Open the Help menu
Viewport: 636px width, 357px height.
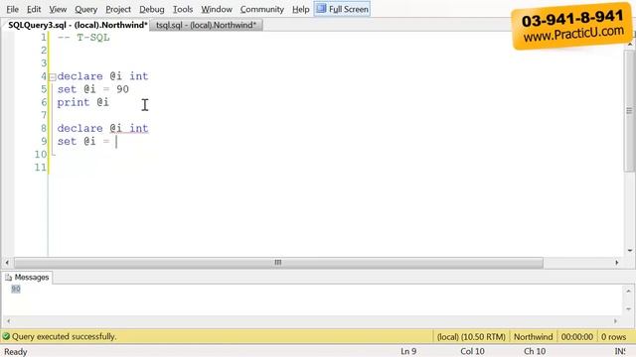click(x=300, y=9)
